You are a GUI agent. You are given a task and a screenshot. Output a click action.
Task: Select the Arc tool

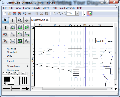[20, 34]
